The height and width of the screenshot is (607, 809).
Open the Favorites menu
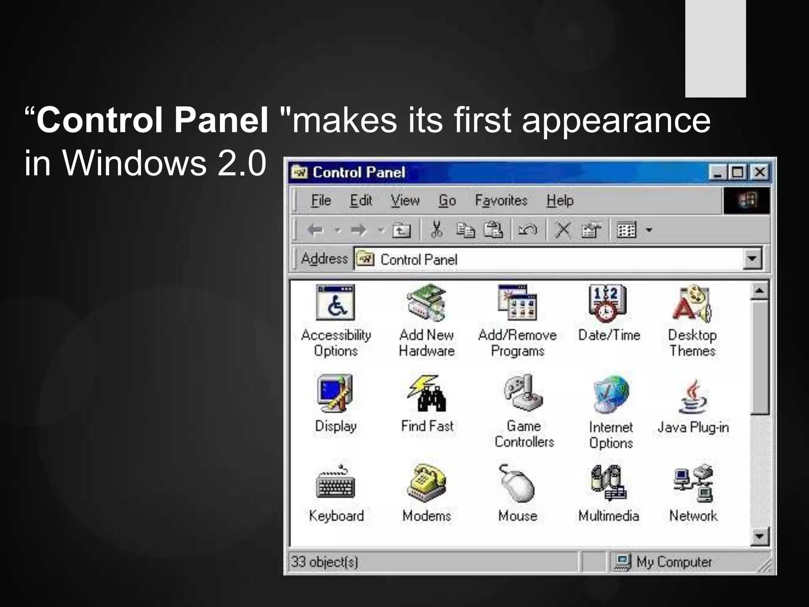click(x=501, y=200)
